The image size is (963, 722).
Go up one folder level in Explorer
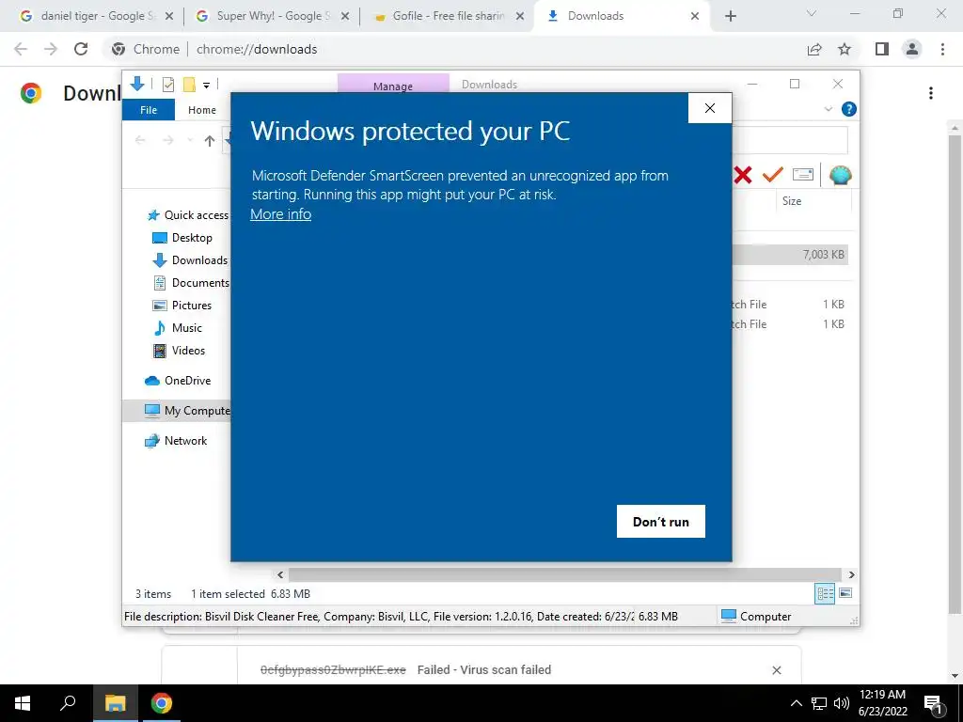tap(210, 141)
